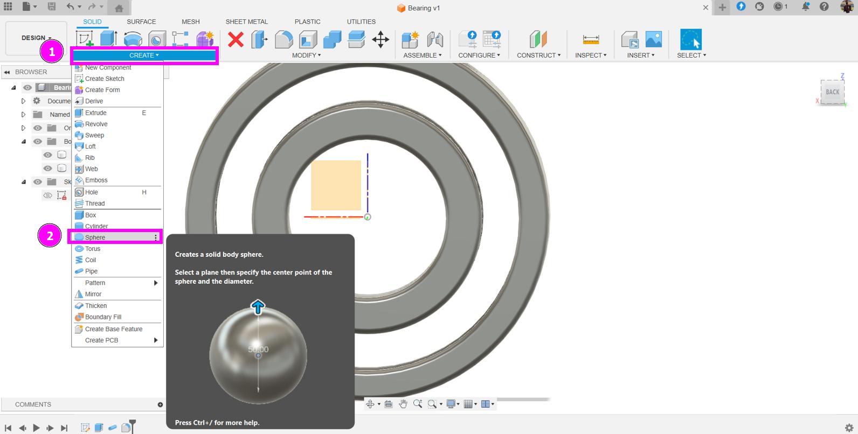
Task: Open the notifications bell
Action: [806, 7]
